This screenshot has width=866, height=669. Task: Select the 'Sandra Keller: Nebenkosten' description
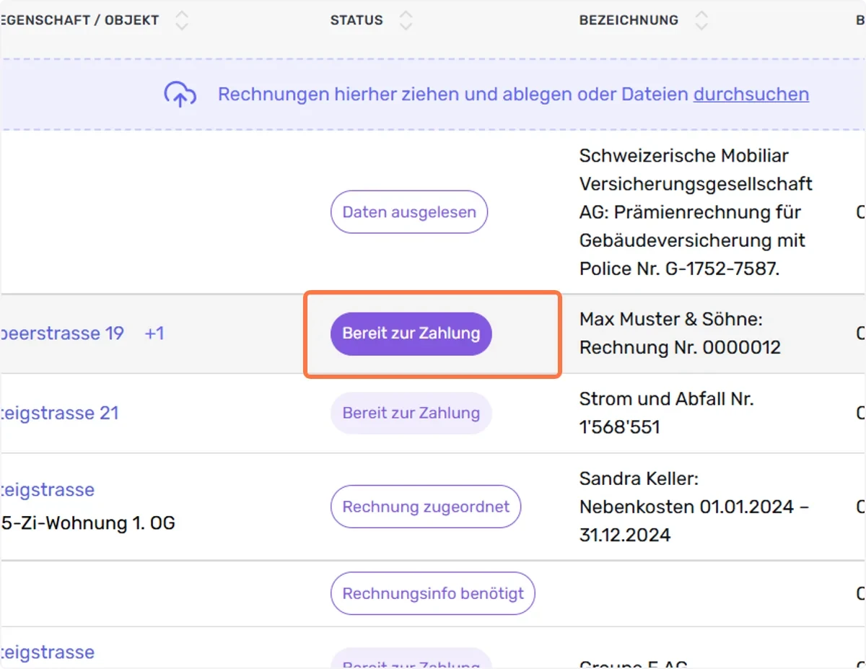[694, 507]
